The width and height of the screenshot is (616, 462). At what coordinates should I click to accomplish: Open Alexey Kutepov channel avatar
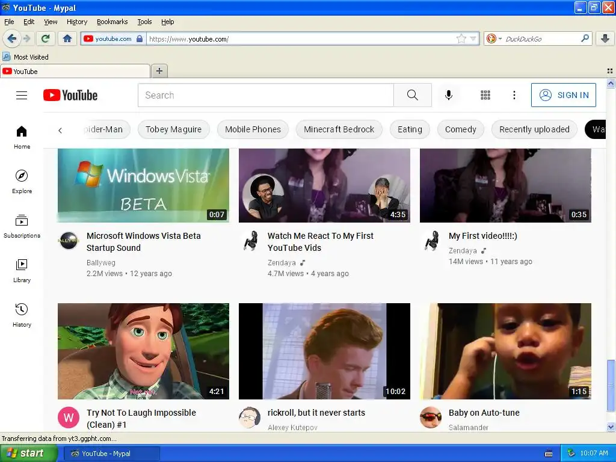[x=250, y=417]
